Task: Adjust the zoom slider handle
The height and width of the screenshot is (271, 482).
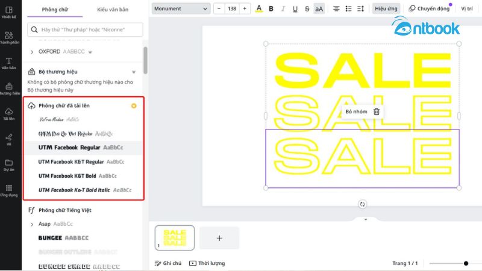Action: coord(466,263)
